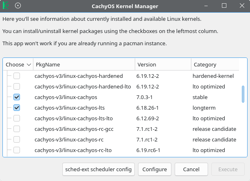Click the Cancel button
This screenshot has height=181, width=250.
(191, 169)
